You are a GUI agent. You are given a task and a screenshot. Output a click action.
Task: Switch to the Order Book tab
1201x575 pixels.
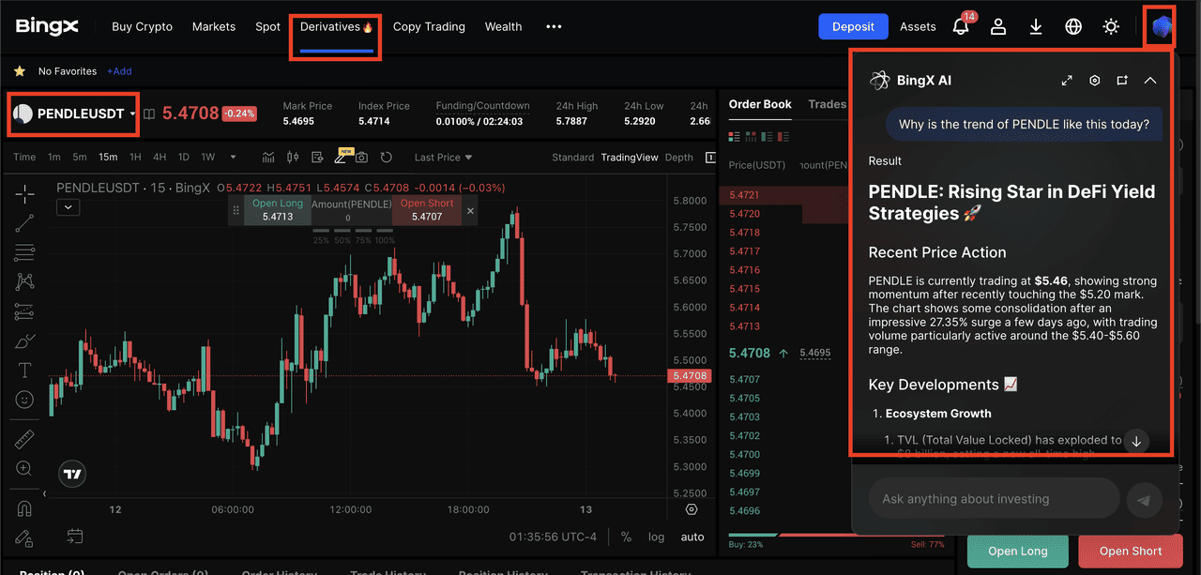tap(760, 104)
